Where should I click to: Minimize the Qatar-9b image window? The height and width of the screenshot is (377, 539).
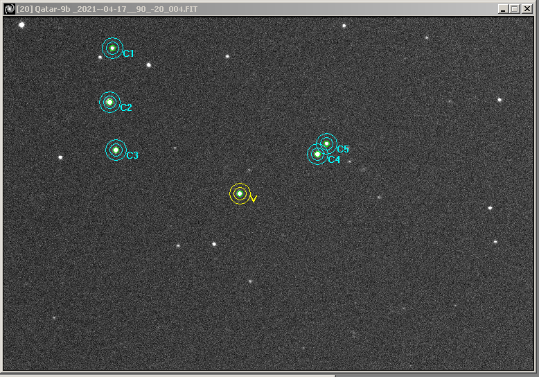[502, 8]
